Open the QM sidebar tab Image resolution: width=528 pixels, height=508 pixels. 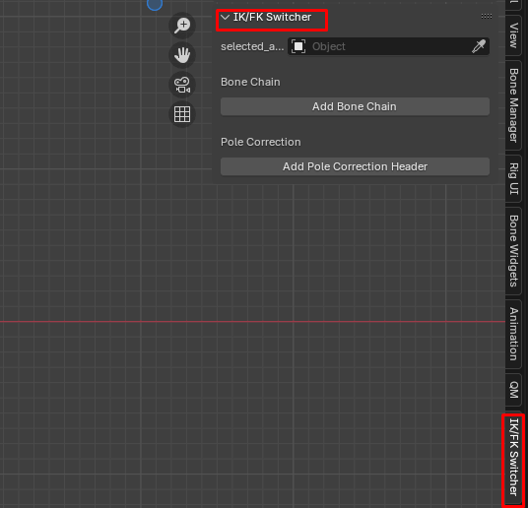pyautogui.click(x=513, y=390)
